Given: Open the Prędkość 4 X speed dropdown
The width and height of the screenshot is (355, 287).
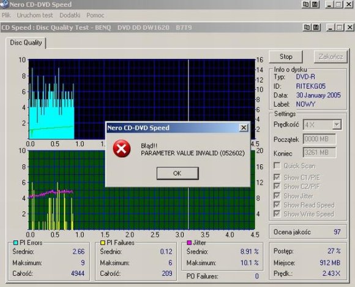Looking at the screenshot, I should [337, 124].
